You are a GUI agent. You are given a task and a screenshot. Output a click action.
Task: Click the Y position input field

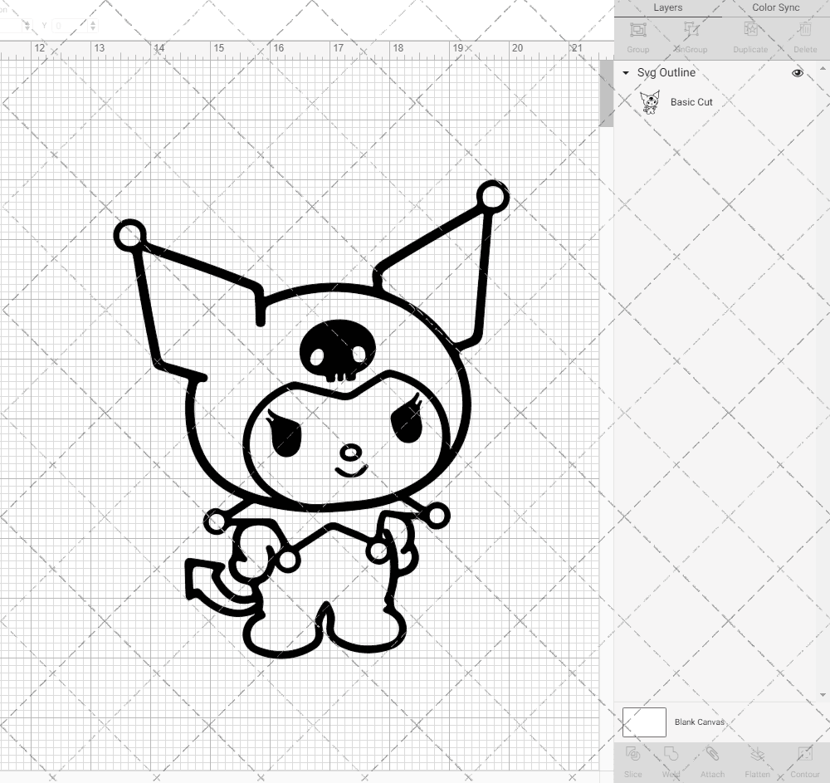(x=71, y=25)
